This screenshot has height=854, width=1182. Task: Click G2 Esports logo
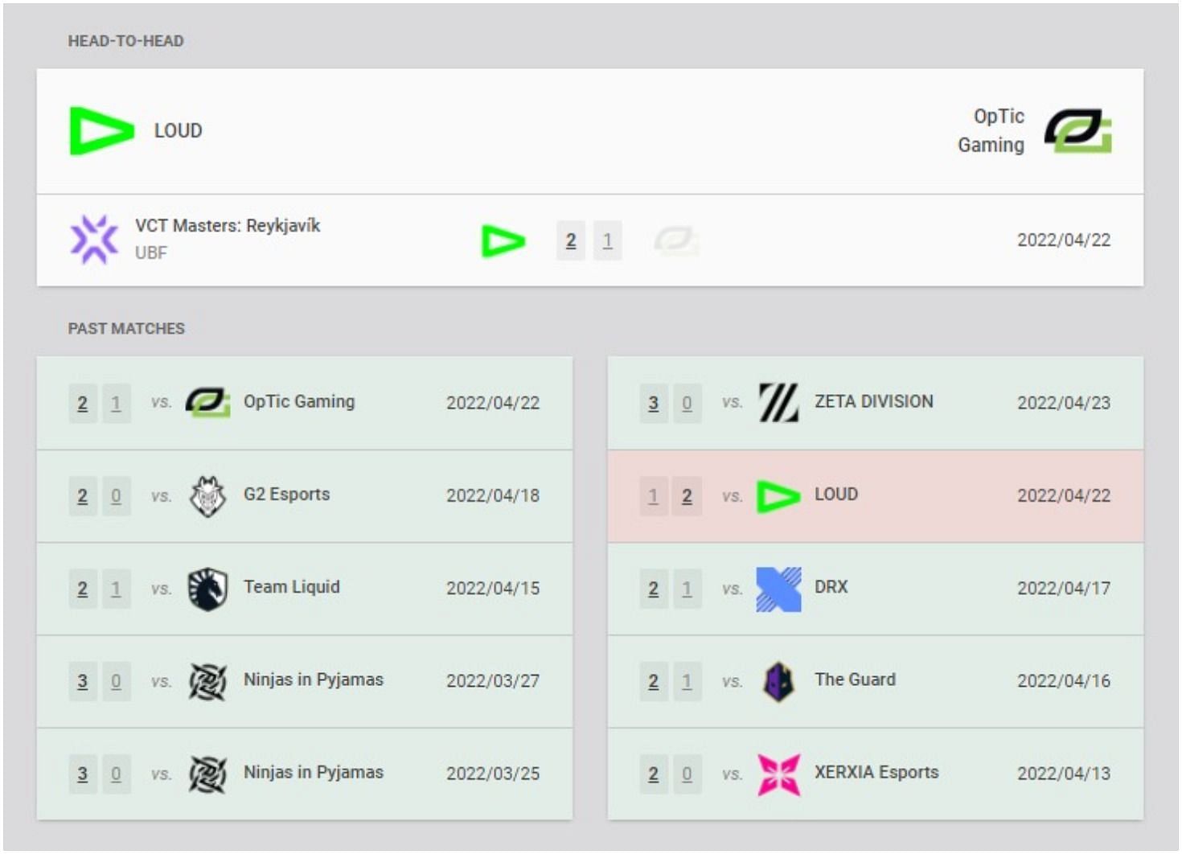pyautogui.click(x=207, y=495)
